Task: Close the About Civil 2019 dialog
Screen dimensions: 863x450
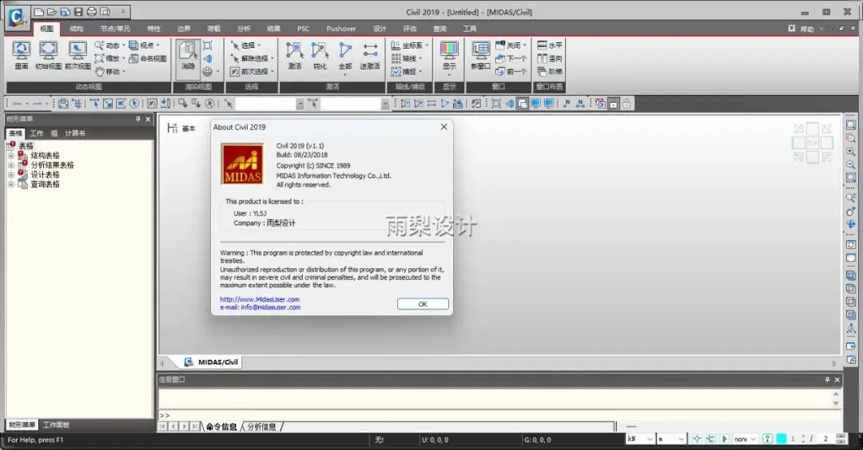Action: 443,127
